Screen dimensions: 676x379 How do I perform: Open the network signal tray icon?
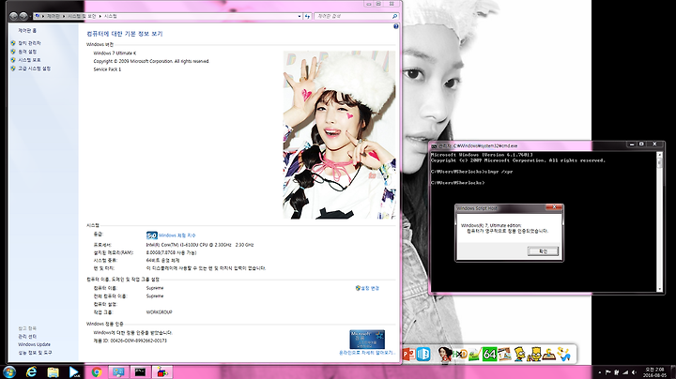click(x=625, y=372)
